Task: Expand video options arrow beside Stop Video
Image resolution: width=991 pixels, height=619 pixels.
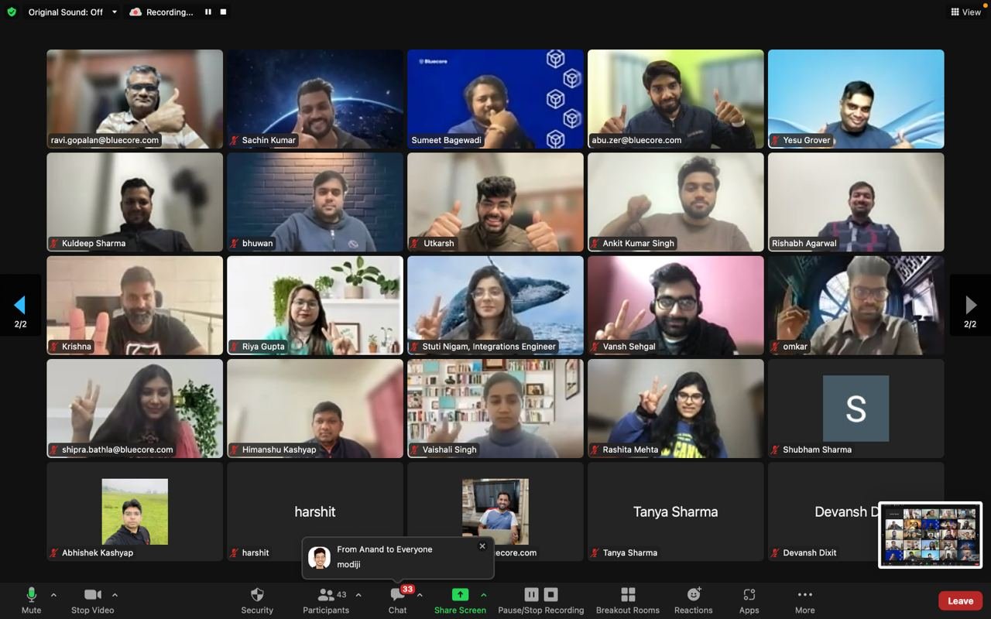Action: (x=115, y=595)
